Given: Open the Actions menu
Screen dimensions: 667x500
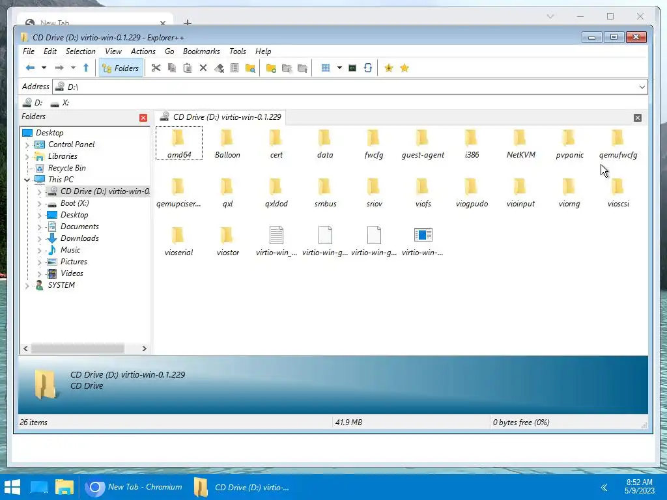Looking at the screenshot, I should [x=143, y=51].
